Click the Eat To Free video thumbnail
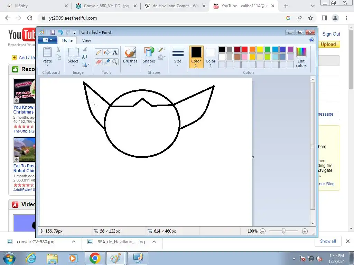The width and height of the screenshot is (354, 265). click(25, 150)
